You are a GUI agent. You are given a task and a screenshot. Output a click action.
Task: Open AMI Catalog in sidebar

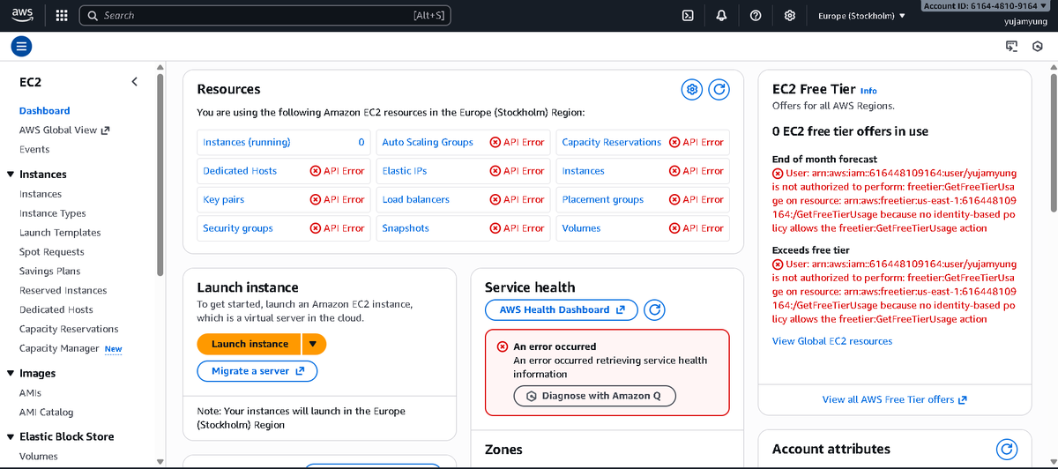47,413
